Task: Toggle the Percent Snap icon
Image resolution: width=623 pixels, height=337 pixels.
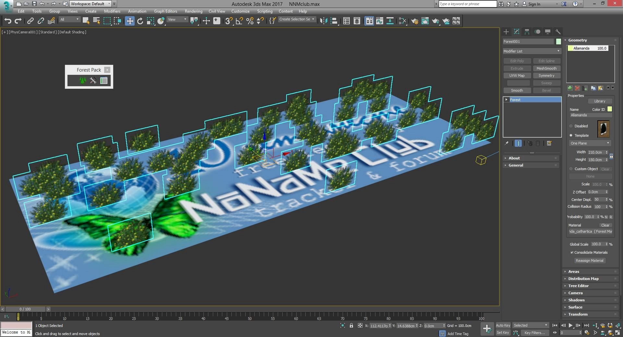Action: click(250, 21)
